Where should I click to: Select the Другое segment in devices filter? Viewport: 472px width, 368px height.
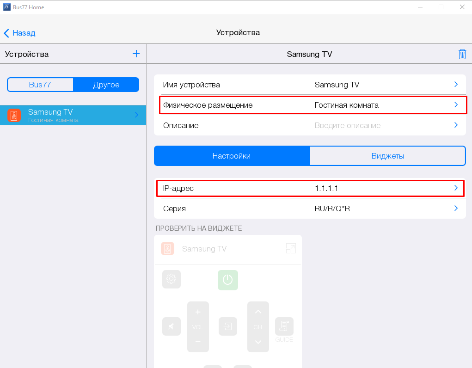click(x=106, y=85)
